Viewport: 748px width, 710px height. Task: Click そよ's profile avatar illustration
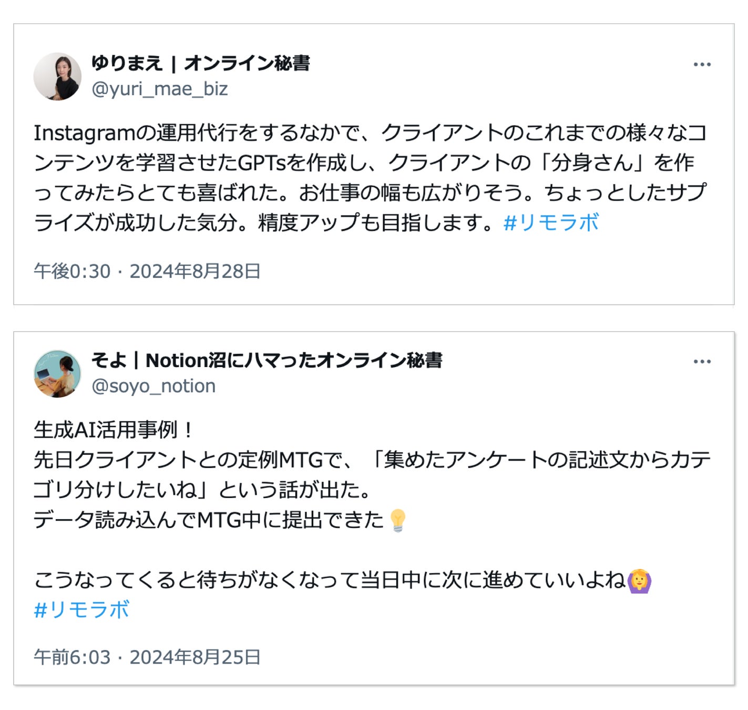click(x=57, y=374)
